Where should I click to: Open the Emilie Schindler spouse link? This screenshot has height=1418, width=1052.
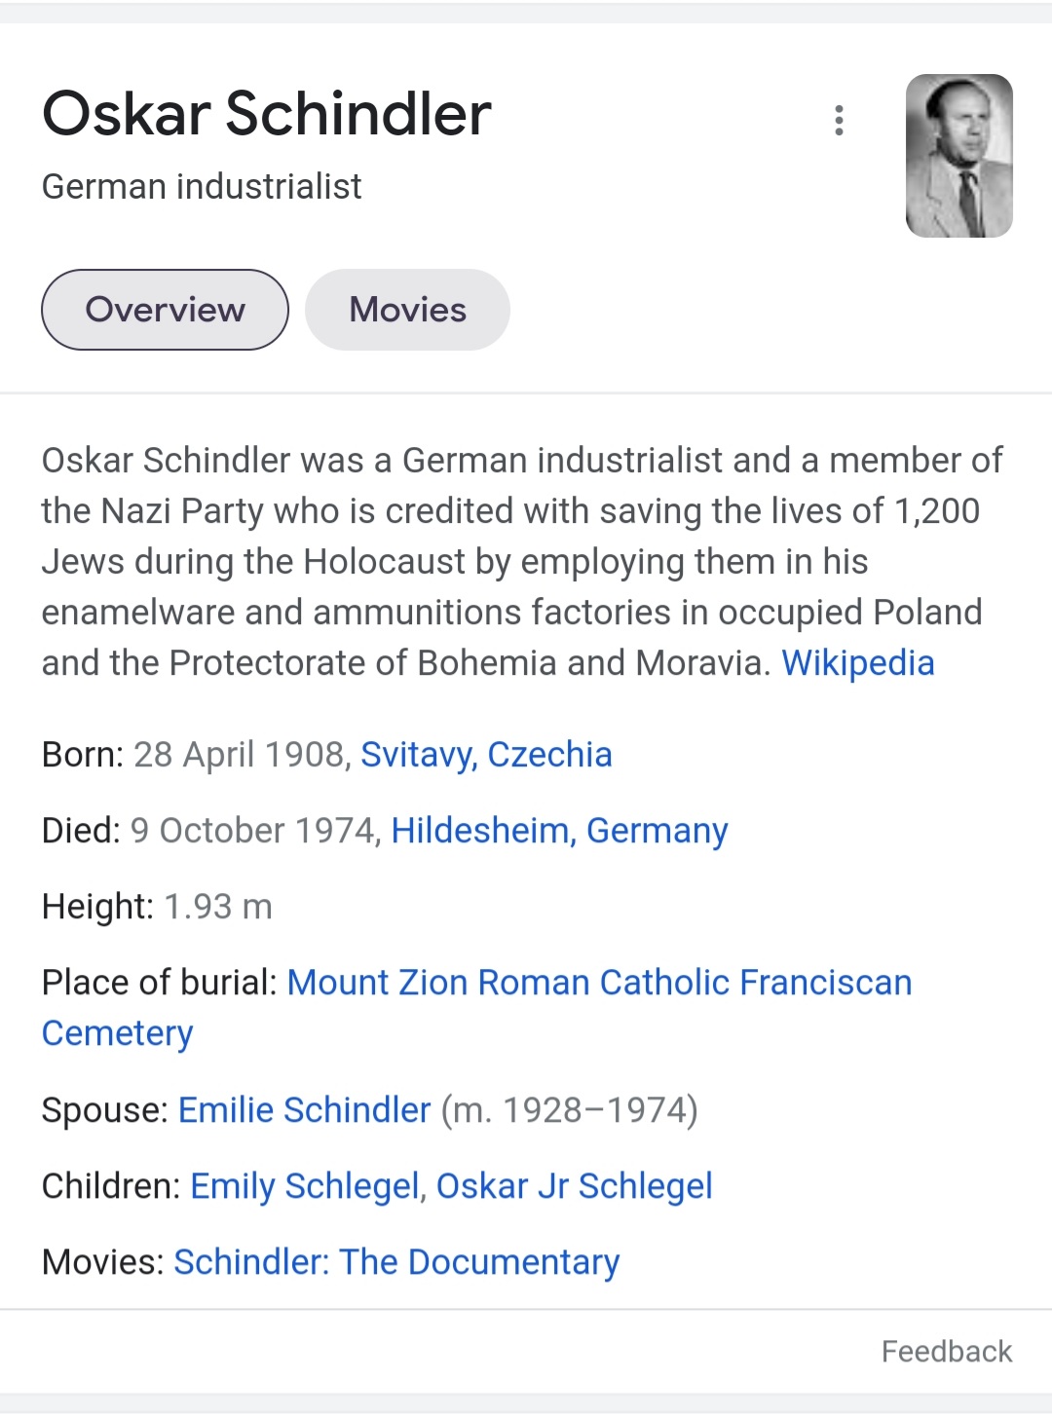coord(304,1110)
